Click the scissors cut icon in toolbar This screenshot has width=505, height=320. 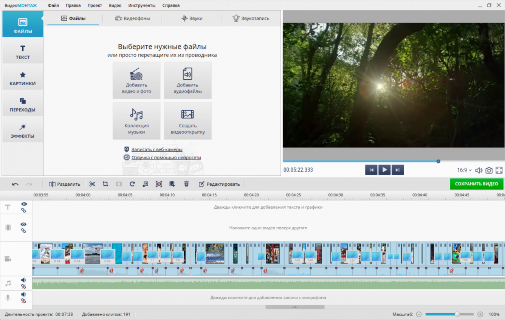[92, 184]
